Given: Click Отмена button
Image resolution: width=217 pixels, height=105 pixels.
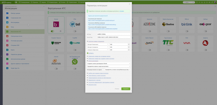Looking at the screenshot, I should [x=117, y=89].
